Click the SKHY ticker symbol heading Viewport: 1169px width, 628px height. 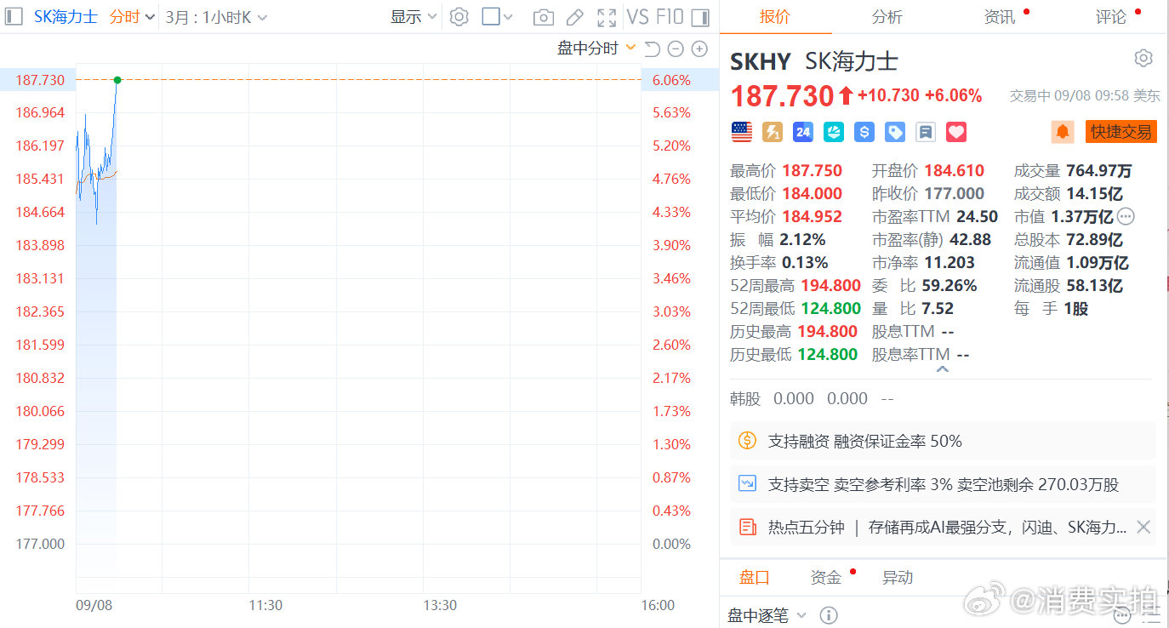761,61
